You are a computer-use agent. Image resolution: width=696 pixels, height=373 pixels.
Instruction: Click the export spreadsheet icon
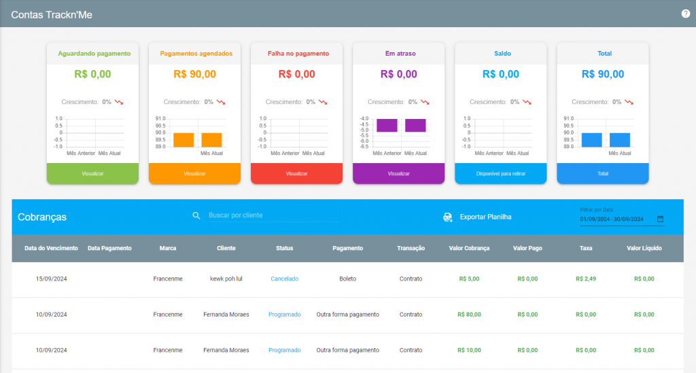tap(447, 217)
